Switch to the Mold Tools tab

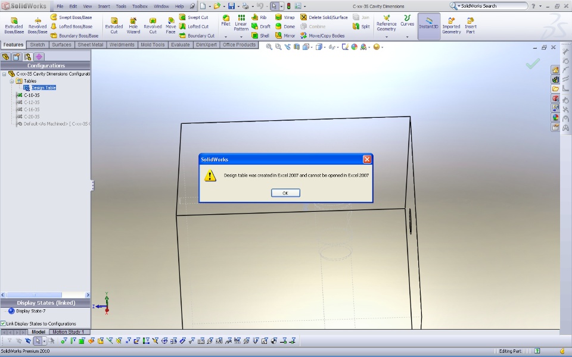[x=153, y=45]
